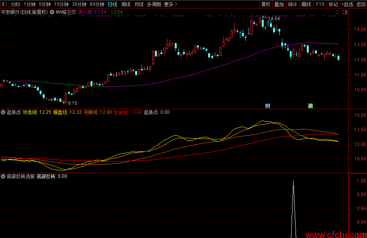Open 多周期 multi-period view
This screenshot has width=367, height=238.
(x=154, y=4)
